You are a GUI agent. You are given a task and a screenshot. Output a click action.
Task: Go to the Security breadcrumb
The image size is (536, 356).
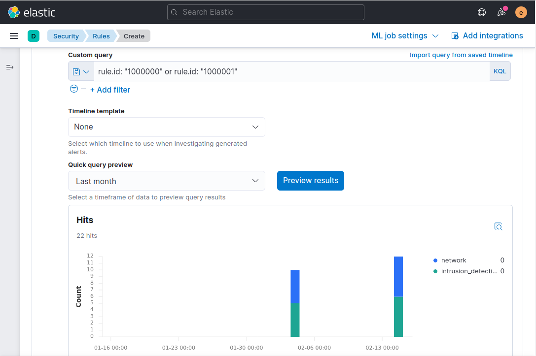[66, 36]
